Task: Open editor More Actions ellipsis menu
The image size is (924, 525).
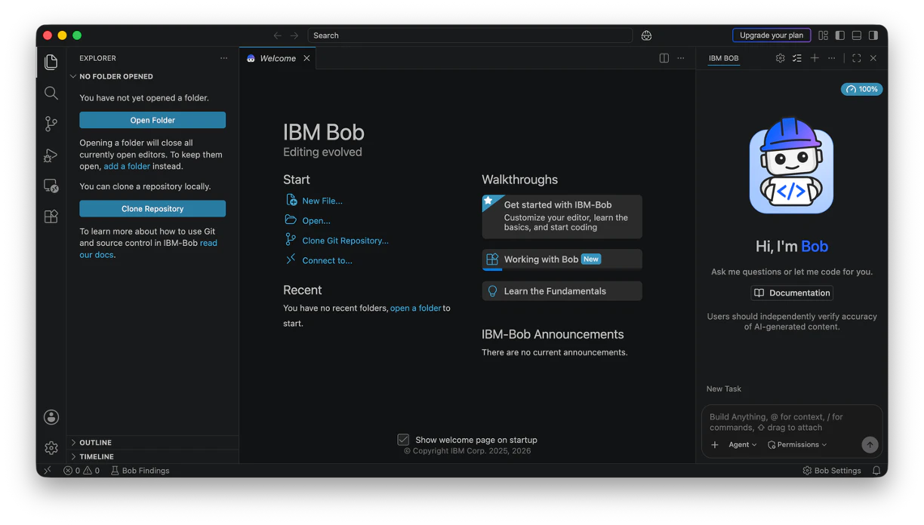Action: [x=681, y=58]
